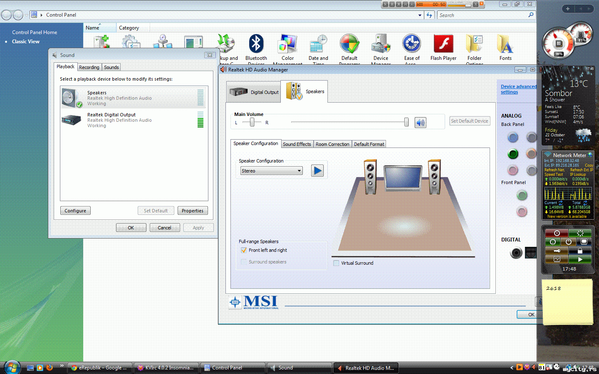Select the Digital Output device tab
Viewport: 599px width, 374px height.
(254, 92)
